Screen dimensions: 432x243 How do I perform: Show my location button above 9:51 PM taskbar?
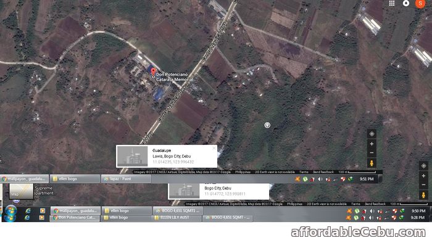click(372, 134)
